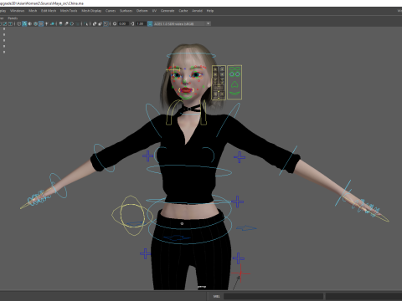Toggle the multisample anti-aliasing viewport icon
The image size is (402, 301).
pos(72,23)
